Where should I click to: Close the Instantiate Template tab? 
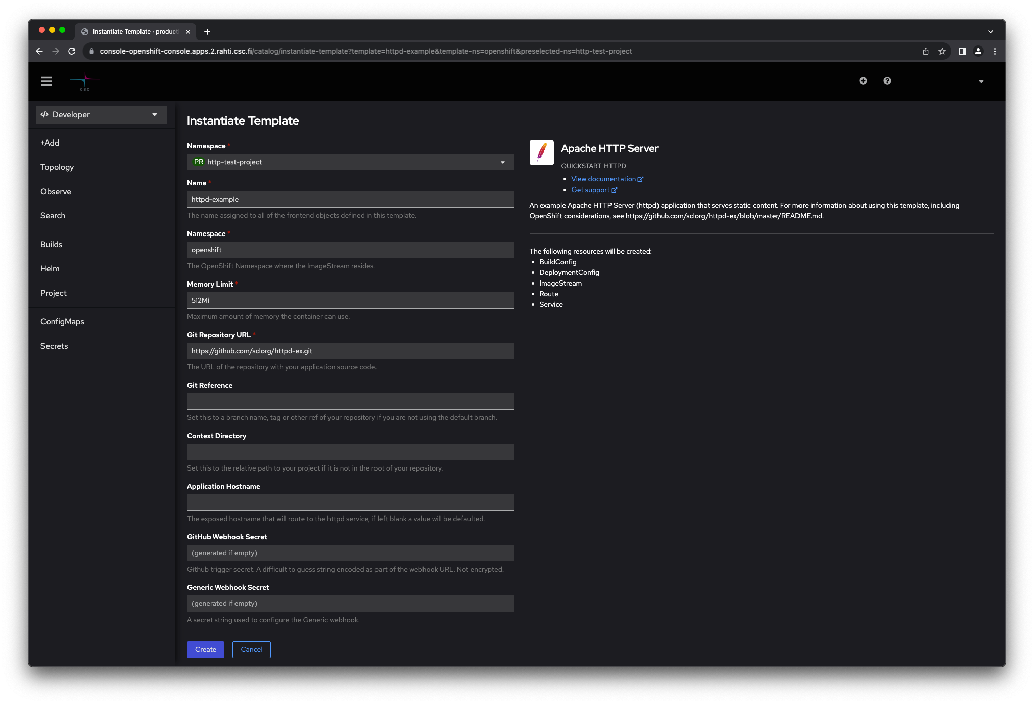click(188, 32)
